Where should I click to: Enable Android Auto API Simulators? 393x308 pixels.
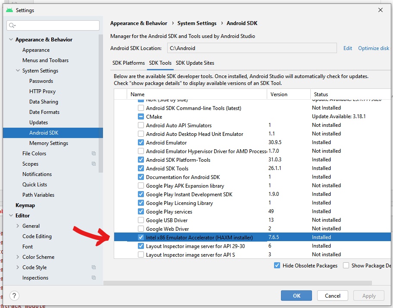[141, 125]
